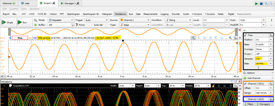Toggle the Time checkbox

click(245, 35)
